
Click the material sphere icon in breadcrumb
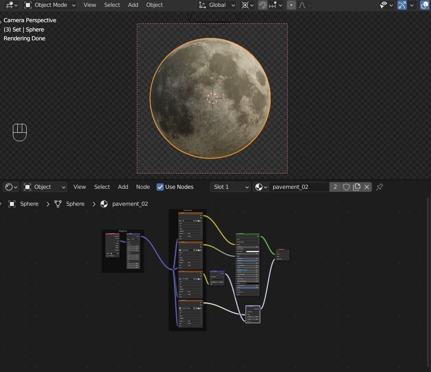click(104, 204)
